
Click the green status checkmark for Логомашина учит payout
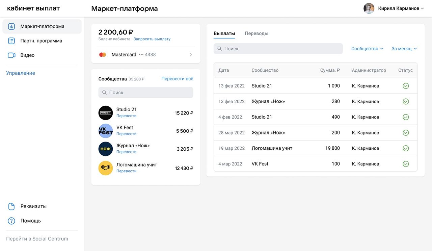406,148
